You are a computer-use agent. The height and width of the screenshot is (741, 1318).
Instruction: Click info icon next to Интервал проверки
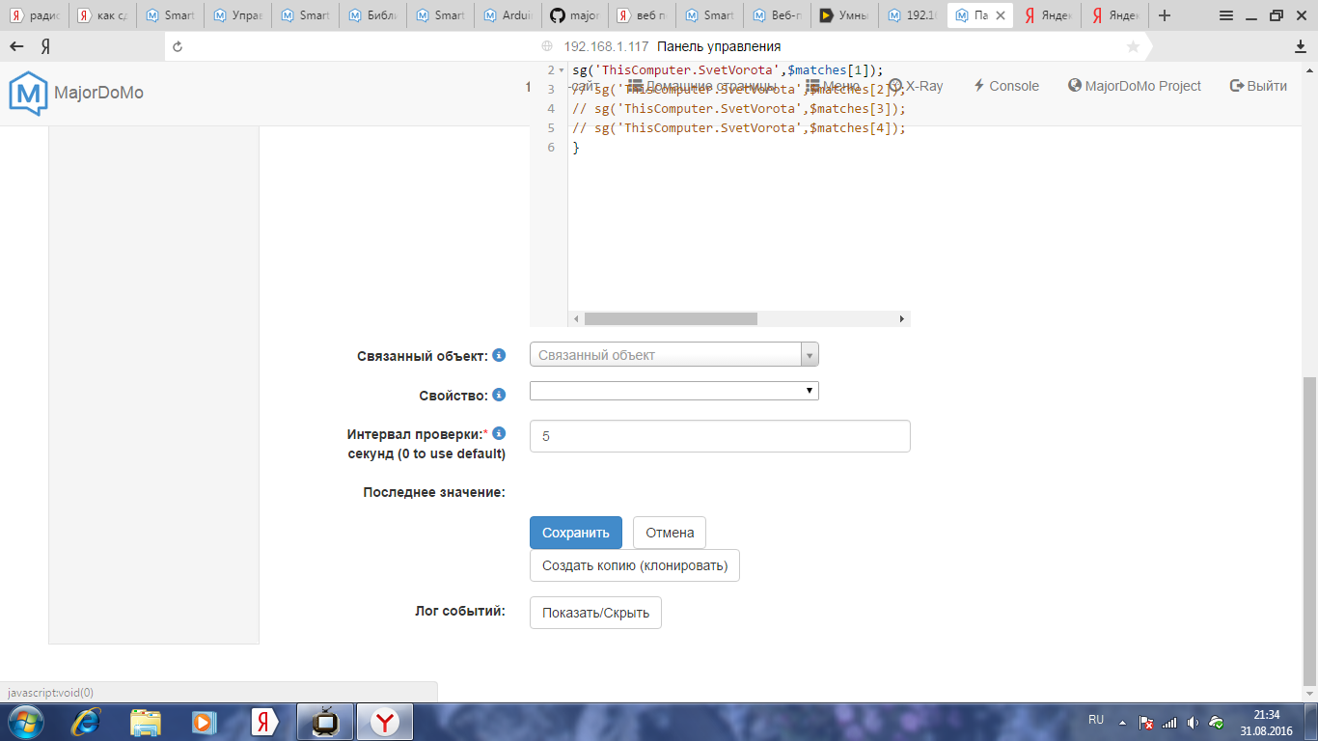pyautogui.click(x=499, y=434)
